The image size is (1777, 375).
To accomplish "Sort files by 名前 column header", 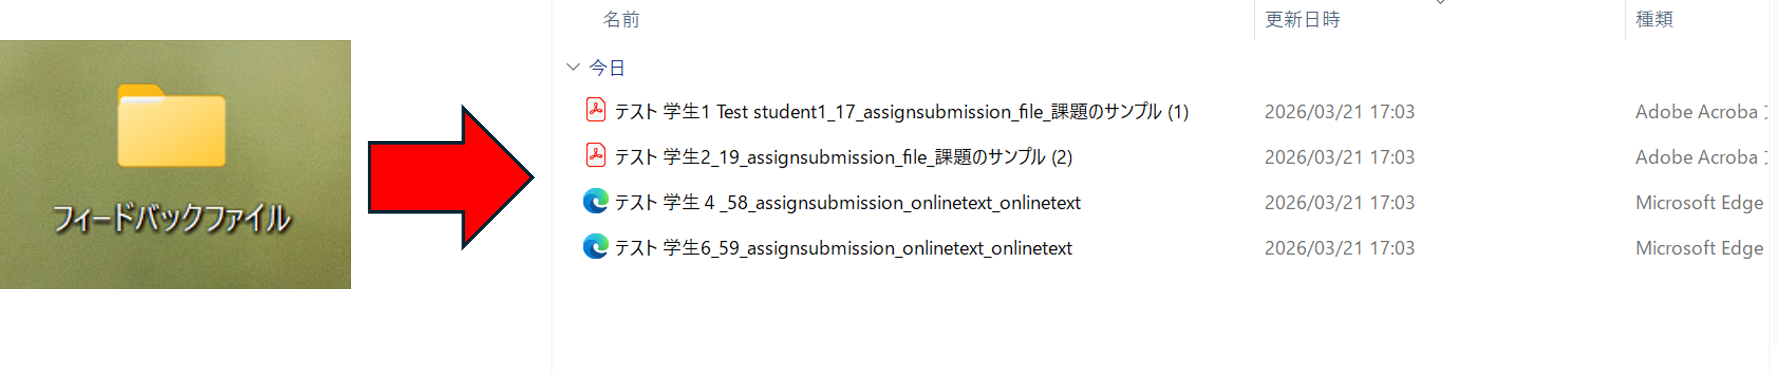I will point(621,19).
